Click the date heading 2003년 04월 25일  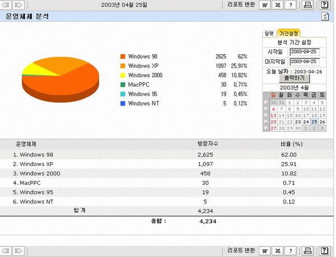pos(124,4)
